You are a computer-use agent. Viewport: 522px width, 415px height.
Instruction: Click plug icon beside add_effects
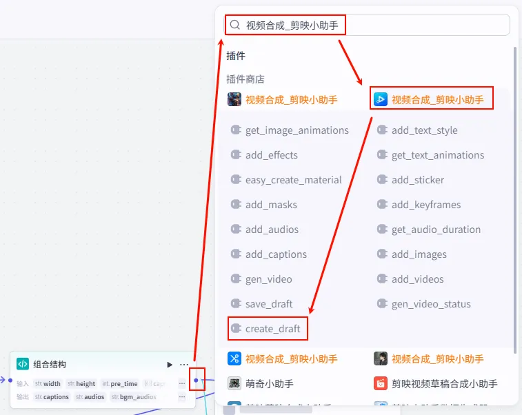point(236,154)
